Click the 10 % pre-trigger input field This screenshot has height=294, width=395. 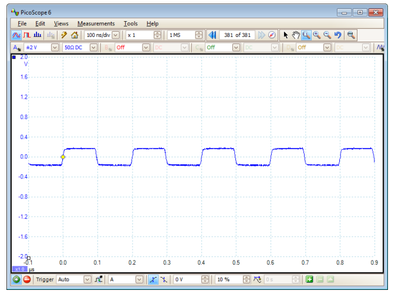pyautogui.click(x=229, y=279)
